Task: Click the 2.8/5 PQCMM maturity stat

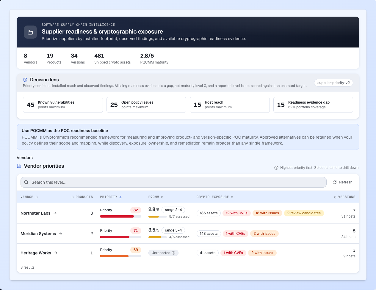Action: pyautogui.click(x=154, y=58)
